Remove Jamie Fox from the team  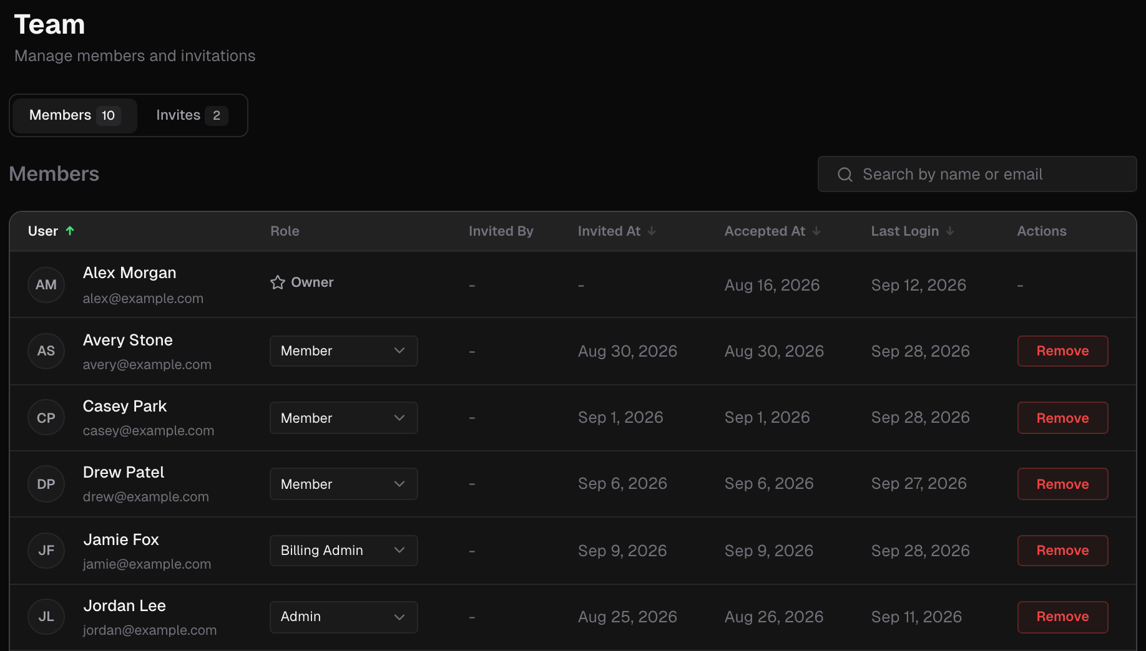tap(1063, 551)
